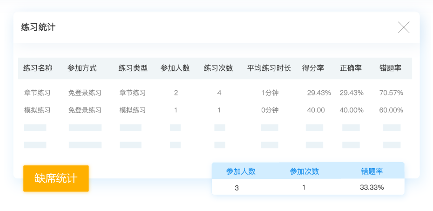Select the 1分钟 average duration cell

click(x=270, y=93)
